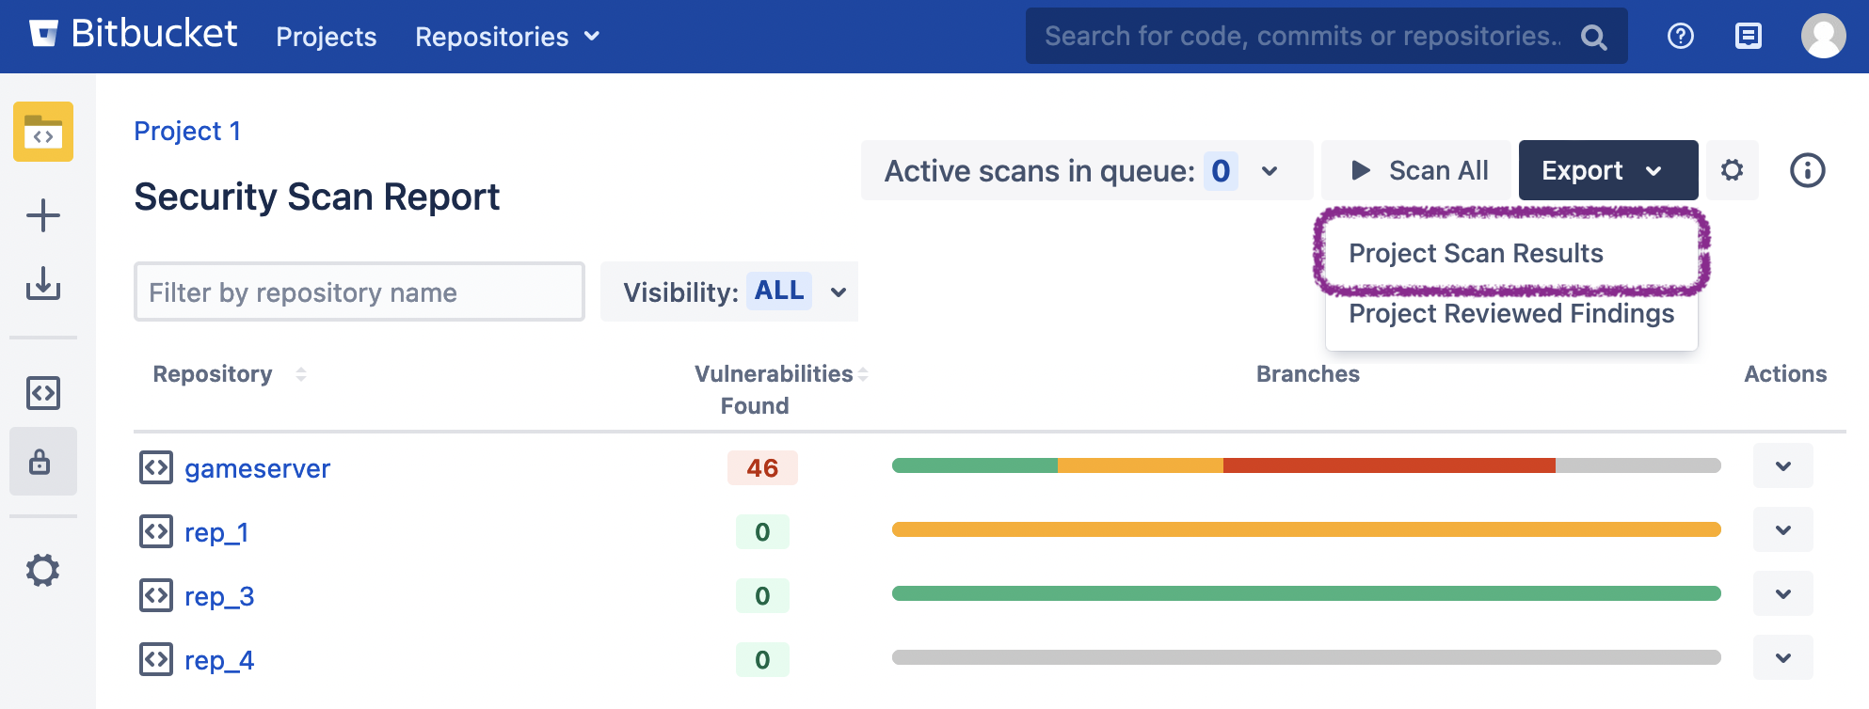1869x709 pixels.
Task: Click the gameserver branches status bar
Action: 1305,465
